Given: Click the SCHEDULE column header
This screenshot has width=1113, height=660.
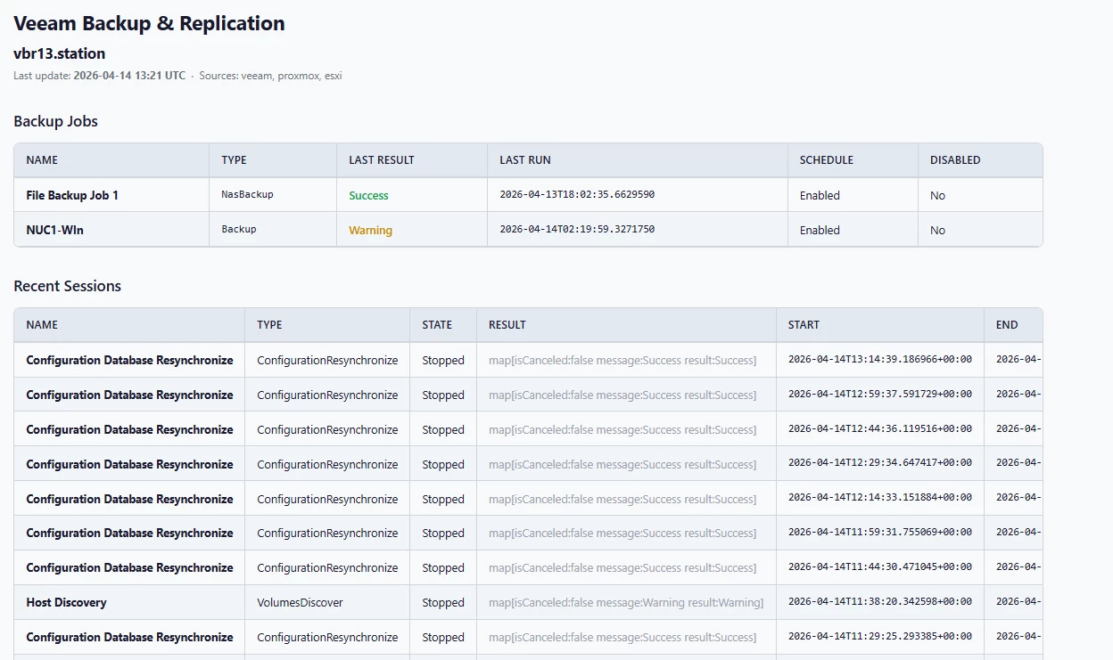Looking at the screenshot, I should click(826, 160).
